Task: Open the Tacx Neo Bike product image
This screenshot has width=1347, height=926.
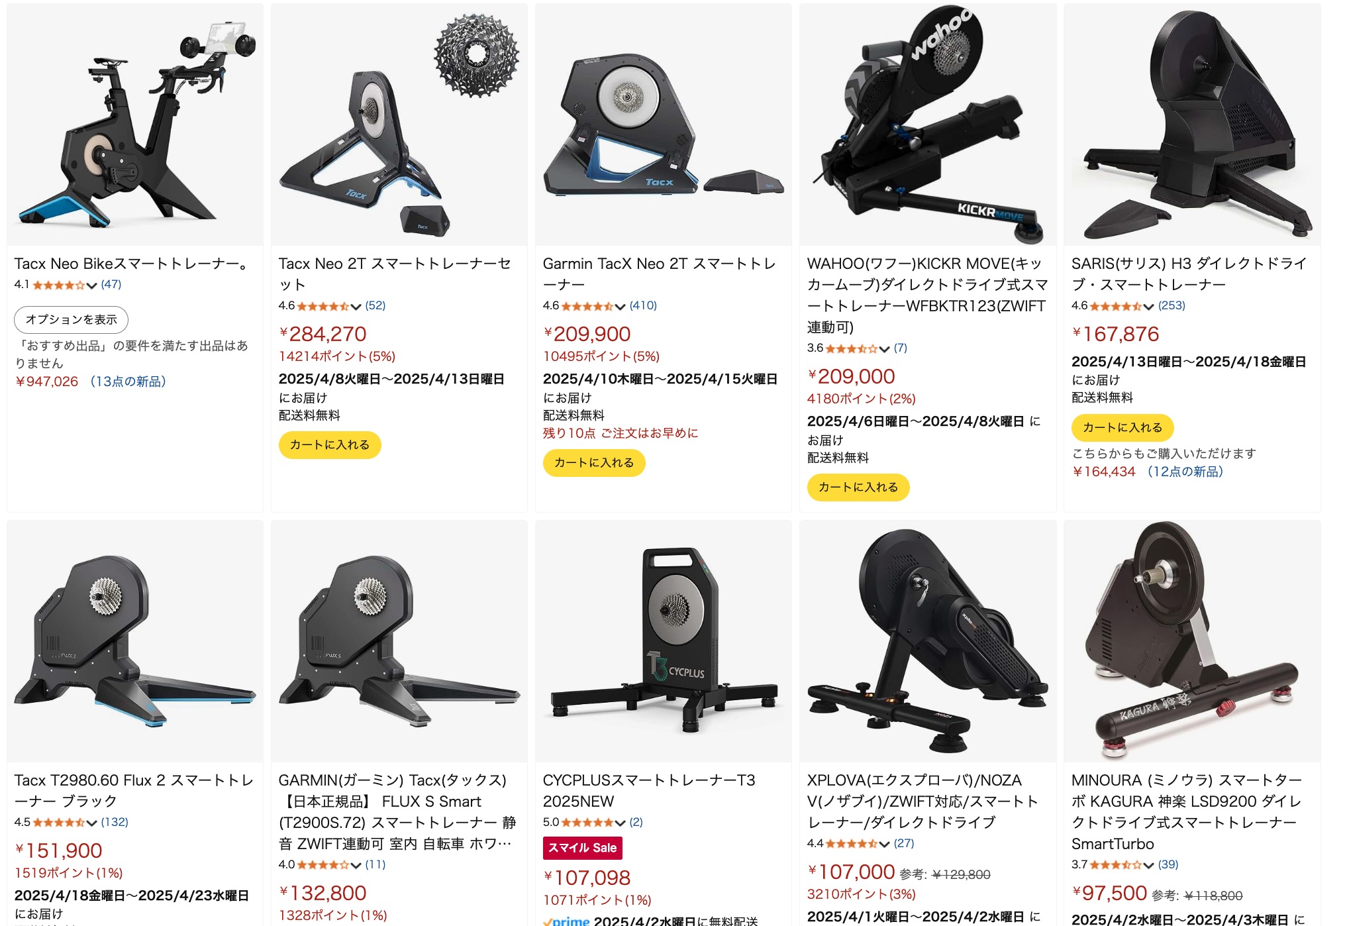Action: (x=135, y=125)
